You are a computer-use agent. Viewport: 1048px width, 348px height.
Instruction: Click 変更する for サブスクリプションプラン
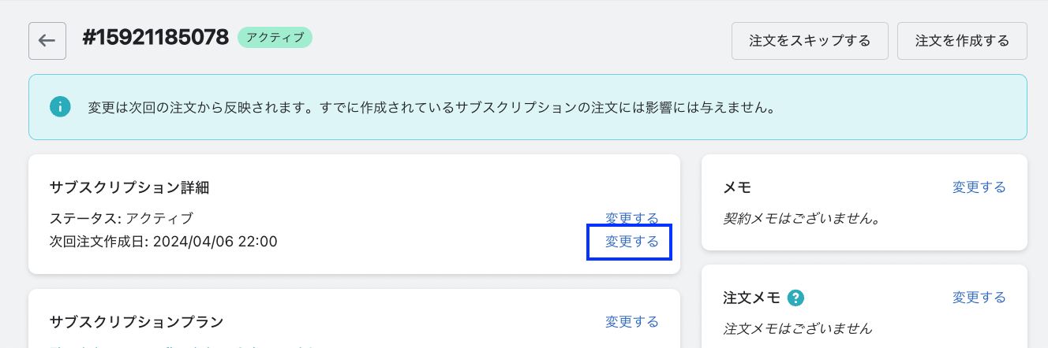coord(631,321)
